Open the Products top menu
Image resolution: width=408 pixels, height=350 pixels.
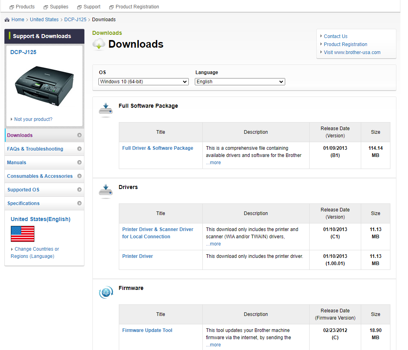25,7
